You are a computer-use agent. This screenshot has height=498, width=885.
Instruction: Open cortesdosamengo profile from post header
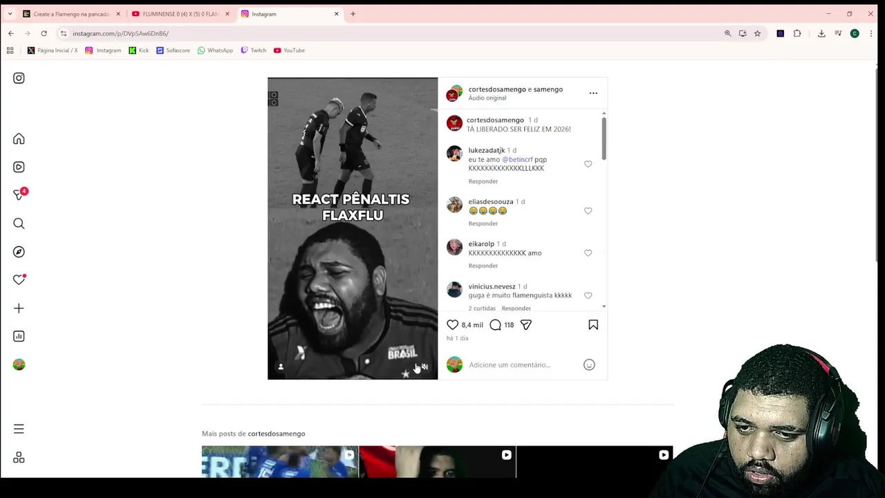(497, 89)
